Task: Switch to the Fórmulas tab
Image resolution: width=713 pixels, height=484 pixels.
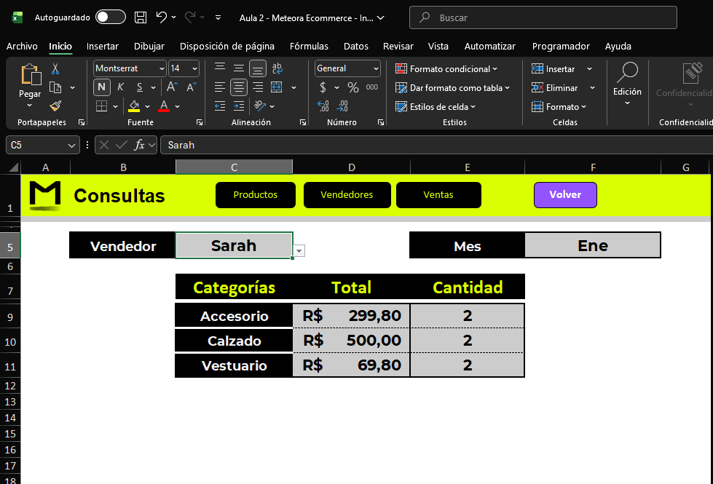Action: point(309,47)
